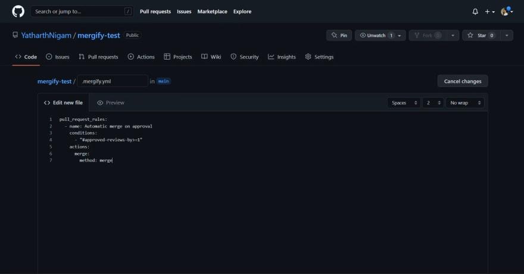The width and height of the screenshot is (524, 274).
Task: Go to Explore
Action: pyautogui.click(x=242, y=11)
